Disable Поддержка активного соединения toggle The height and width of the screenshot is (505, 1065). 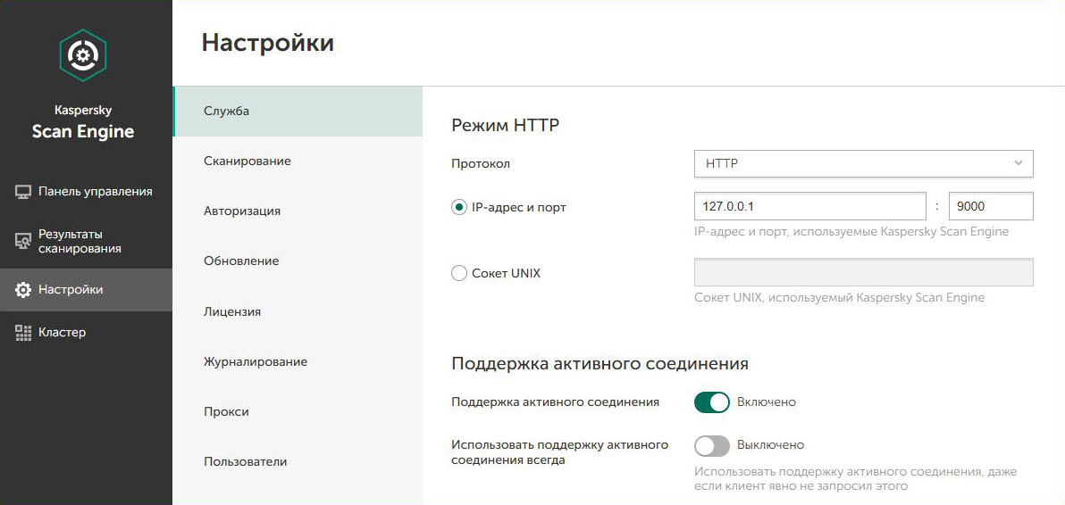[x=711, y=402]
